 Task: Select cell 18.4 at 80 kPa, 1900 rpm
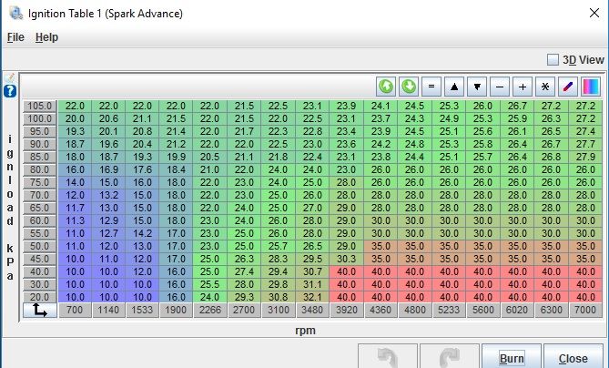[176, 169]
